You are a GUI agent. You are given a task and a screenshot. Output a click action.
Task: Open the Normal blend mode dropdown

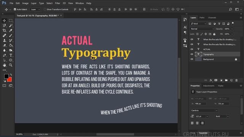coord(202,29)
